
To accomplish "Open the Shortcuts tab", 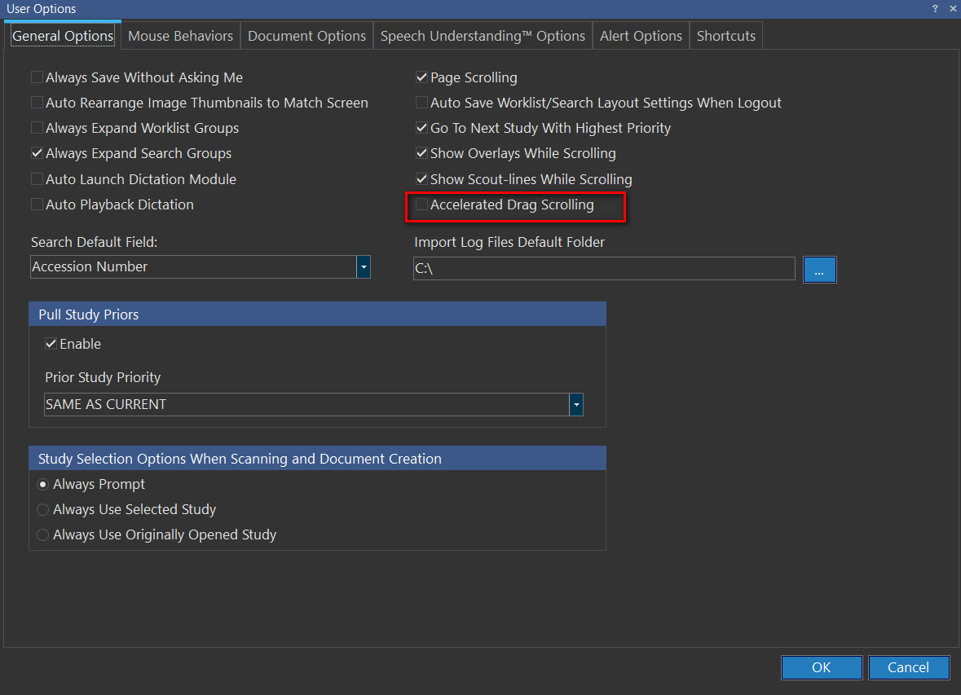I will (x=725, y=36).
